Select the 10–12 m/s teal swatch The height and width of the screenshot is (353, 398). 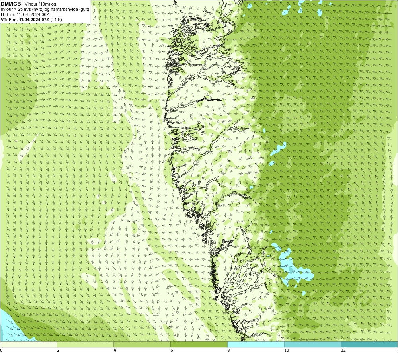313,344
